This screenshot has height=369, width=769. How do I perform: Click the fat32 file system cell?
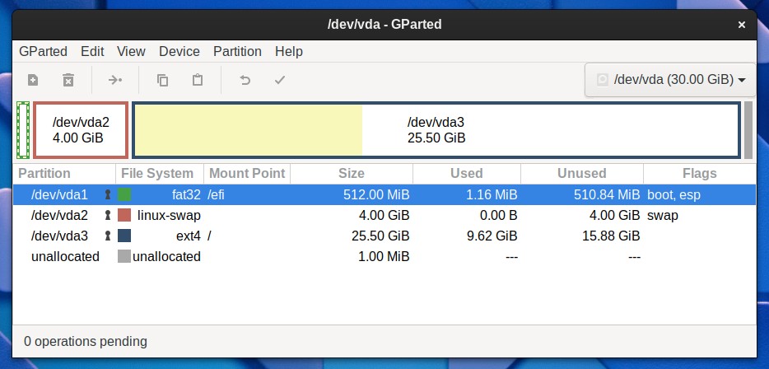click(186, 195)
